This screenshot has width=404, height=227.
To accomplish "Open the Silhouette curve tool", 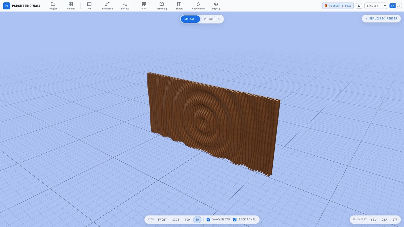I will point(107,6).
